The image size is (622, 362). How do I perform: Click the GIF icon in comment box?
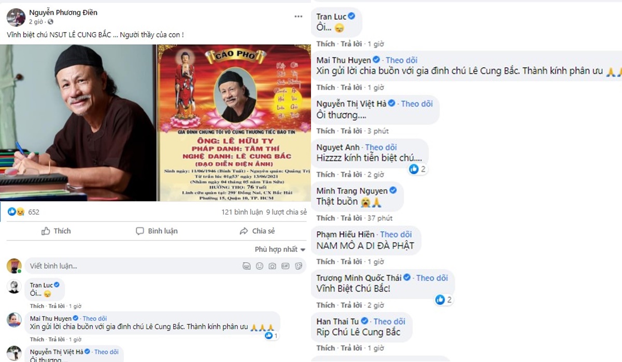pos(286,266)
